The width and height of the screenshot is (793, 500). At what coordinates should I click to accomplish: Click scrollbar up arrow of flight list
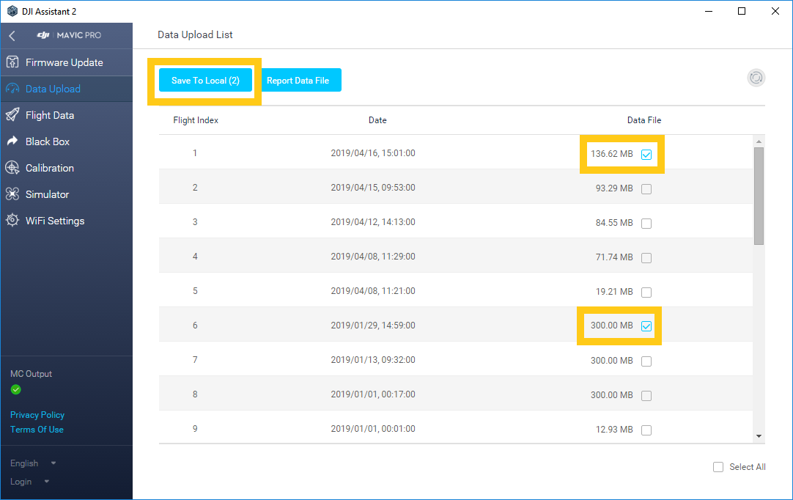pyautogui.click(x=759, y=141)
